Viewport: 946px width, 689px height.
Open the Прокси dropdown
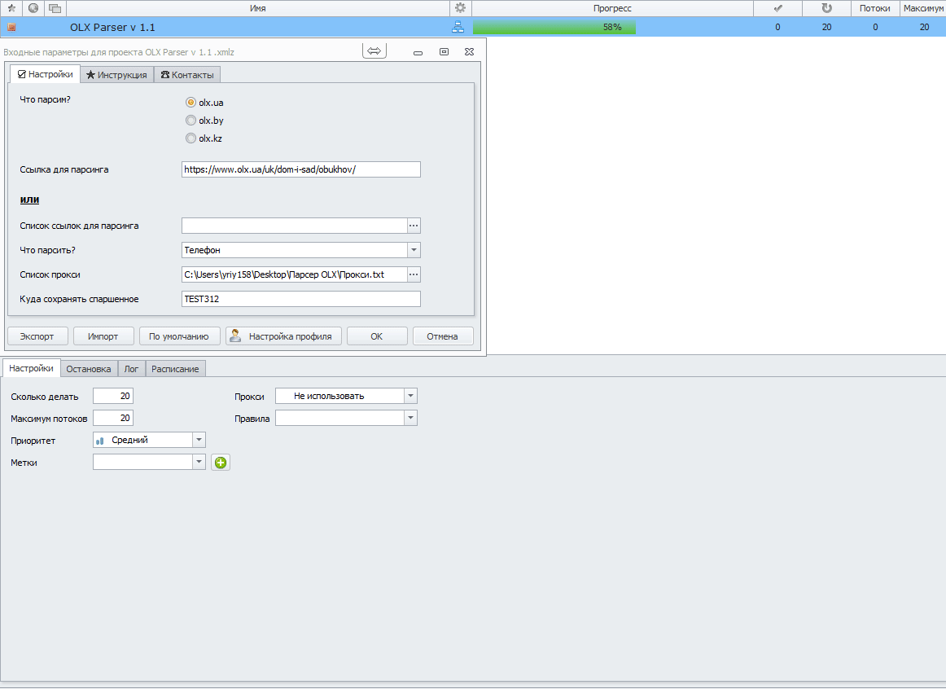(x=411, y=396)
